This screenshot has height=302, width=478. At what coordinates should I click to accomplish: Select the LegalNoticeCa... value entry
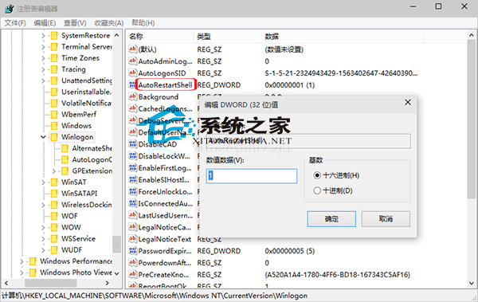click(x=165, y=227)
